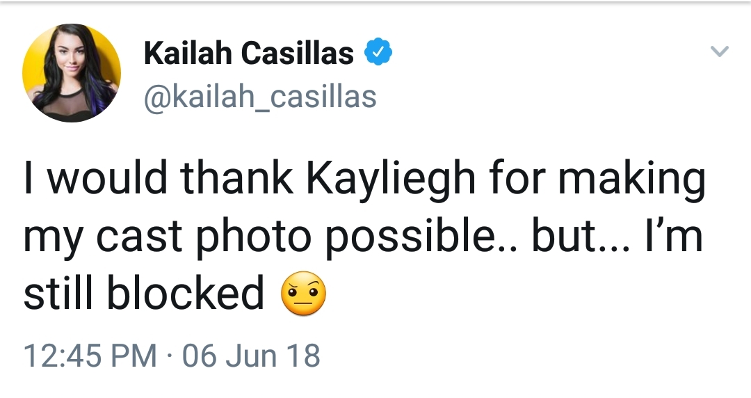Open Kailah Casillas's profile picture

point(72,72)
